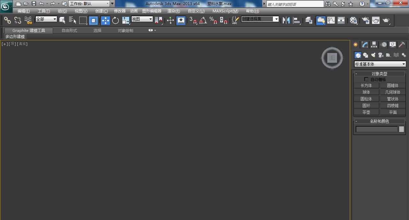409x220 pixels.
Task: Open the Mirror tool
Action: (286, 20)
